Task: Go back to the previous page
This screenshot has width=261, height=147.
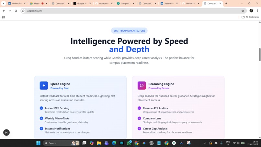Action: [x=4, y=11]
